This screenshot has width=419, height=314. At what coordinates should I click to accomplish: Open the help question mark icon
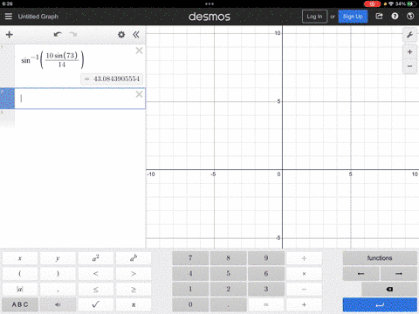395,16
